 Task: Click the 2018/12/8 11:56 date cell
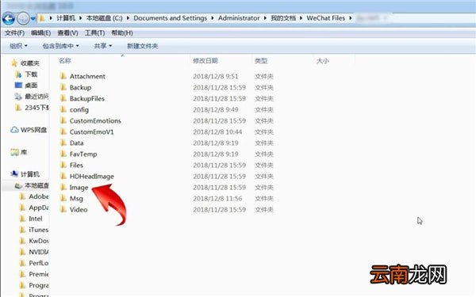(x=217, y=199)
